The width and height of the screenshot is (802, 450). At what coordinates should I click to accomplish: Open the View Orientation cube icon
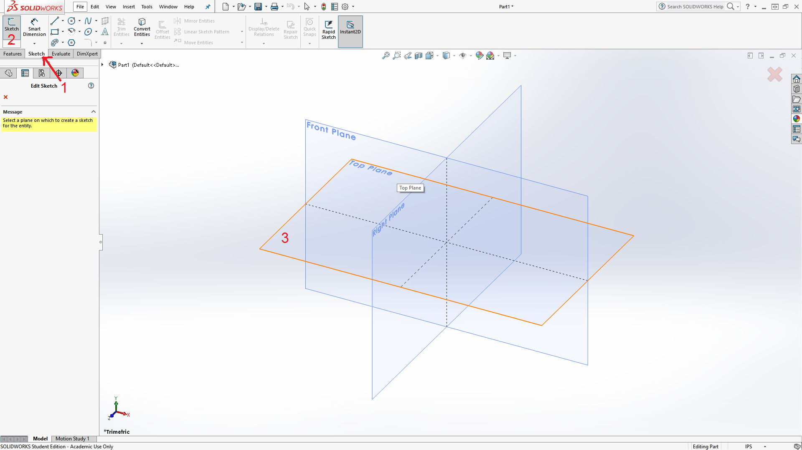[429, 56]
